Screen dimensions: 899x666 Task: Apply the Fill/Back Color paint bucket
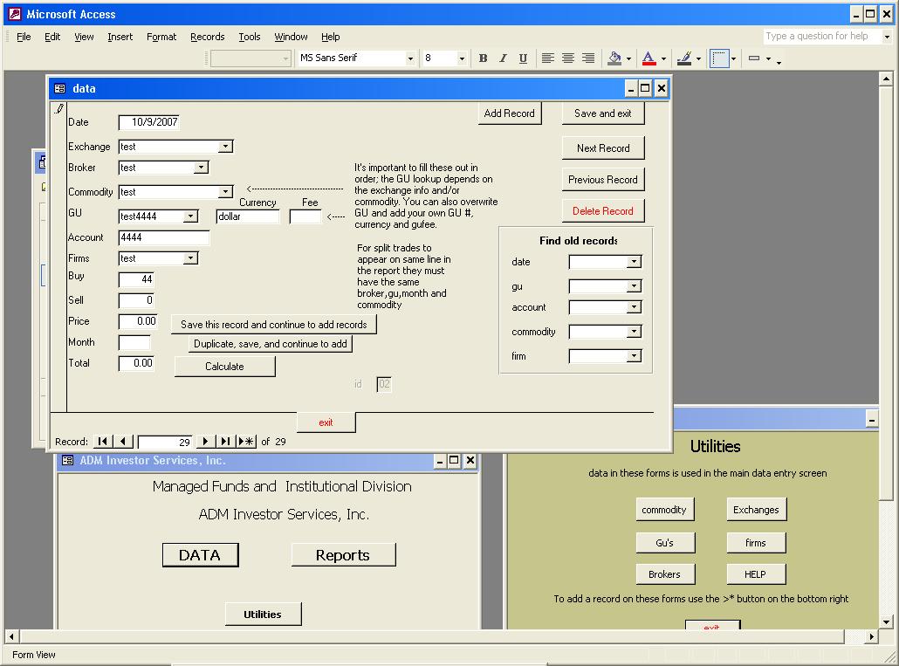(x=614, y=58)
